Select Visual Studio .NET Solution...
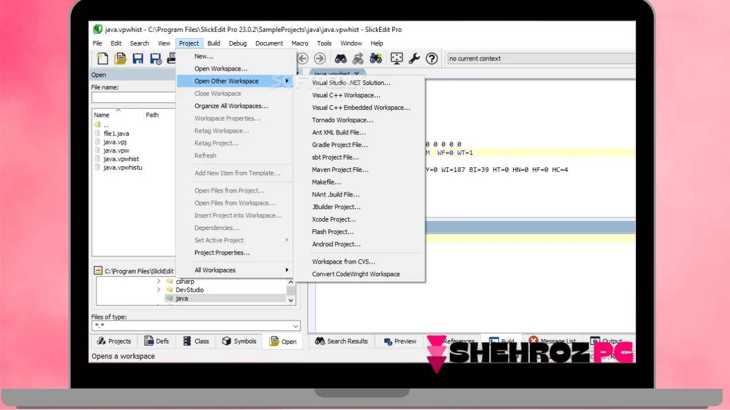Viewport: 730px width, 410px height. tap(359, 83)
